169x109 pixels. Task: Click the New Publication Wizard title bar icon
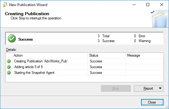coord(5,5)
